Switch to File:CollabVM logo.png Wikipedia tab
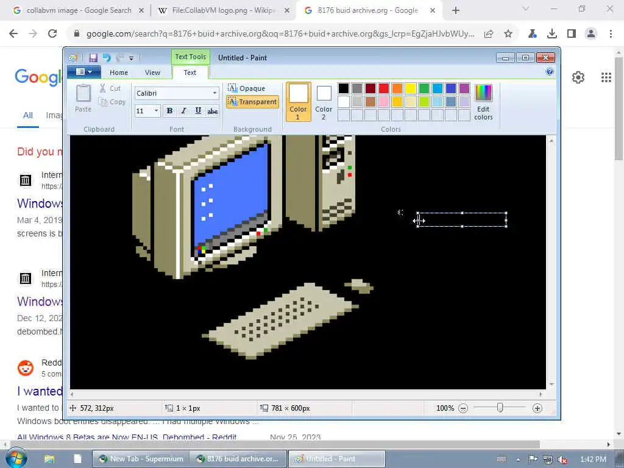Viewport: 624px width, 468px height. point(223,10)
